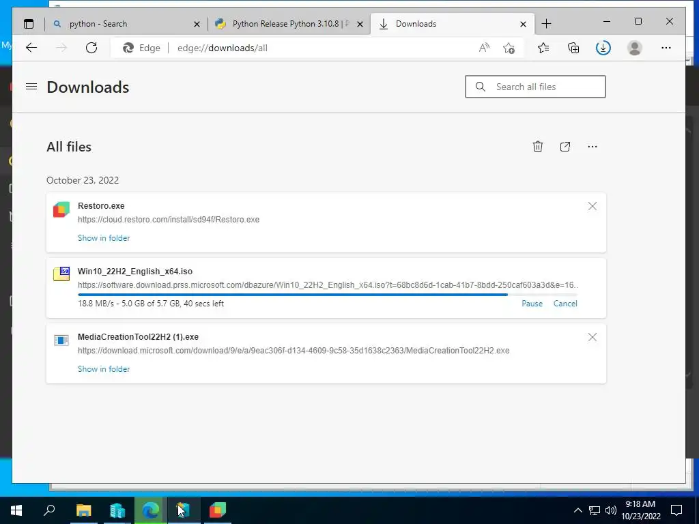The image size is (699, 524).
Task: Open Windows taskbar search
Action: [x=49, y=510]
